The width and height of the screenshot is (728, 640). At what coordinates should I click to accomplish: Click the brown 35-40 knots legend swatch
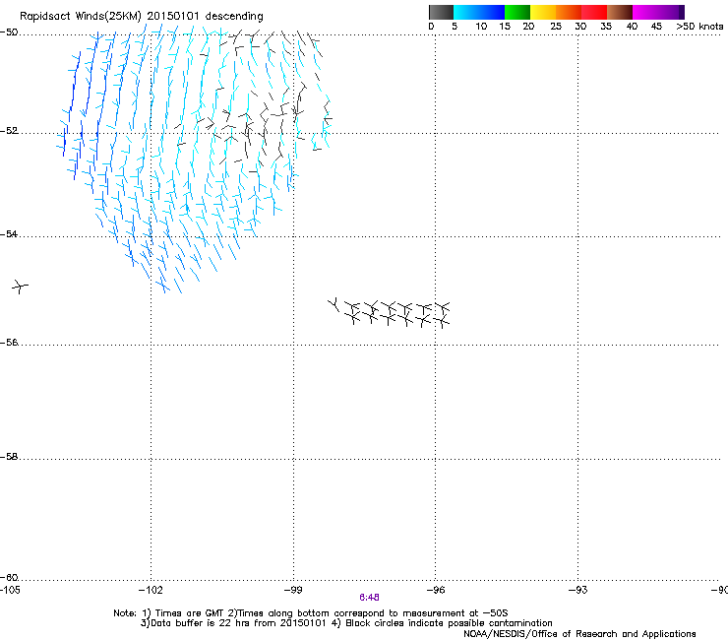620,12
